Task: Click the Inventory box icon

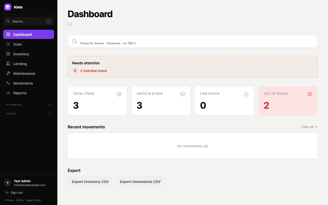Action: pyautogui.click(x=8, y=54)
